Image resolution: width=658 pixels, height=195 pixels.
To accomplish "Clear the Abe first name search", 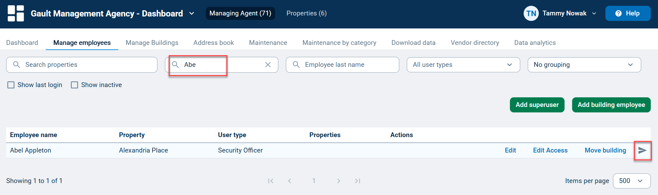I will click(268, 65).
